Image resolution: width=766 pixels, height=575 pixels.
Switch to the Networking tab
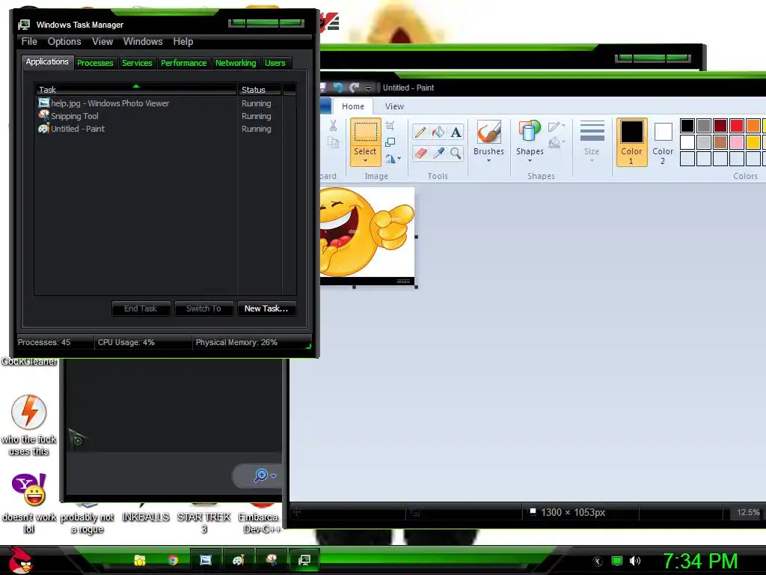click(x=236, y=63)
